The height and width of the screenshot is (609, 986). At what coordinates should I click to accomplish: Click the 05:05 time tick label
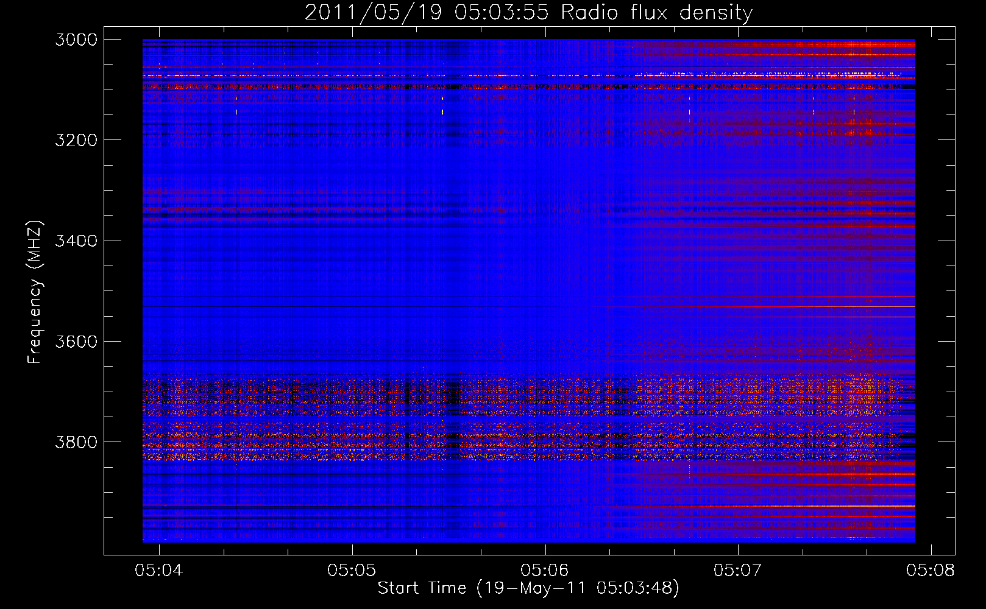tap(352, 570)
